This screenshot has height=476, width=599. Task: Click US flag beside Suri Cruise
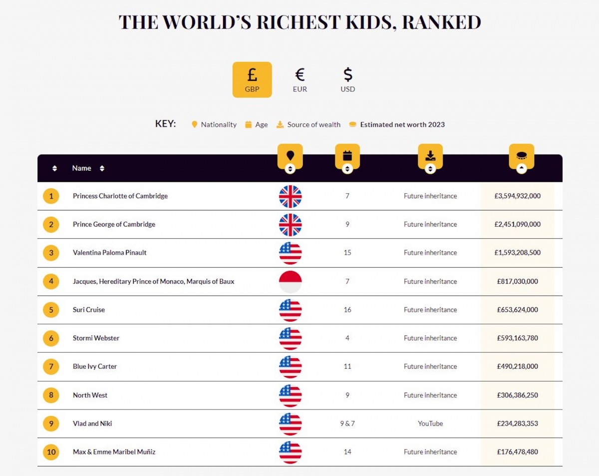290,310
